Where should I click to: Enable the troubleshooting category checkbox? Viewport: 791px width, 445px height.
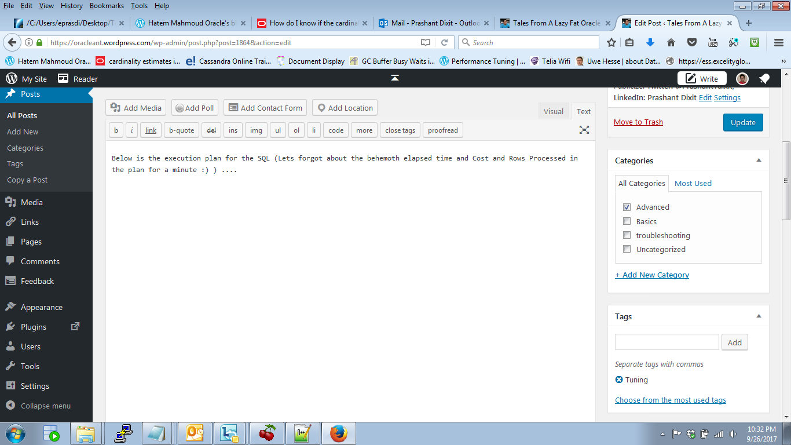[x=627, y=235]
